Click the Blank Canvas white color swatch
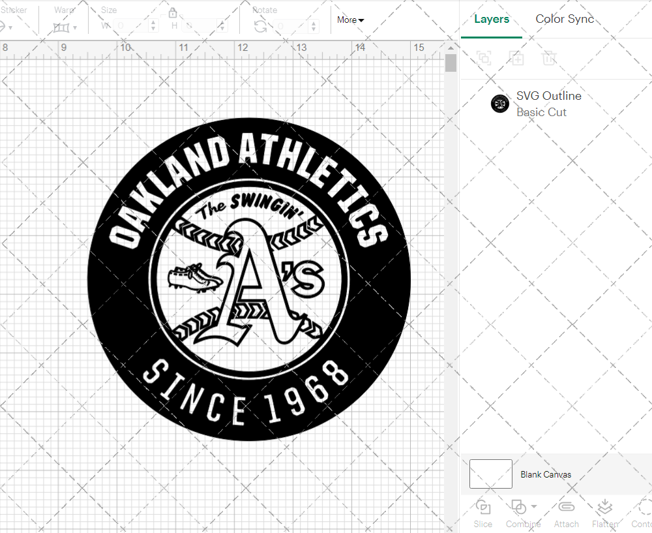The image size is (652, 533). coord(490,474)
